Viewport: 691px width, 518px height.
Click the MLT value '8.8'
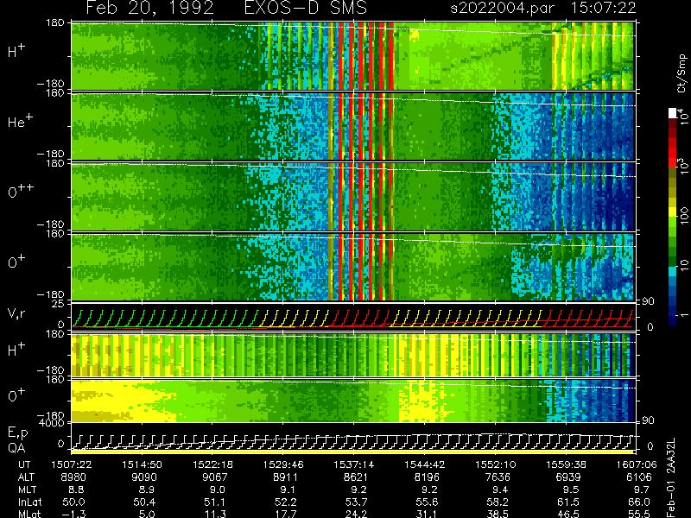(77, 490)
